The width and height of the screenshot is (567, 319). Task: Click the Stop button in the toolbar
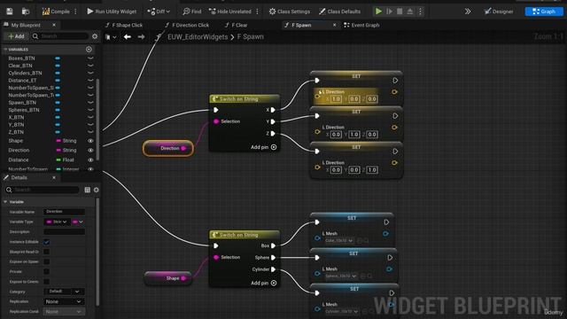400,12
